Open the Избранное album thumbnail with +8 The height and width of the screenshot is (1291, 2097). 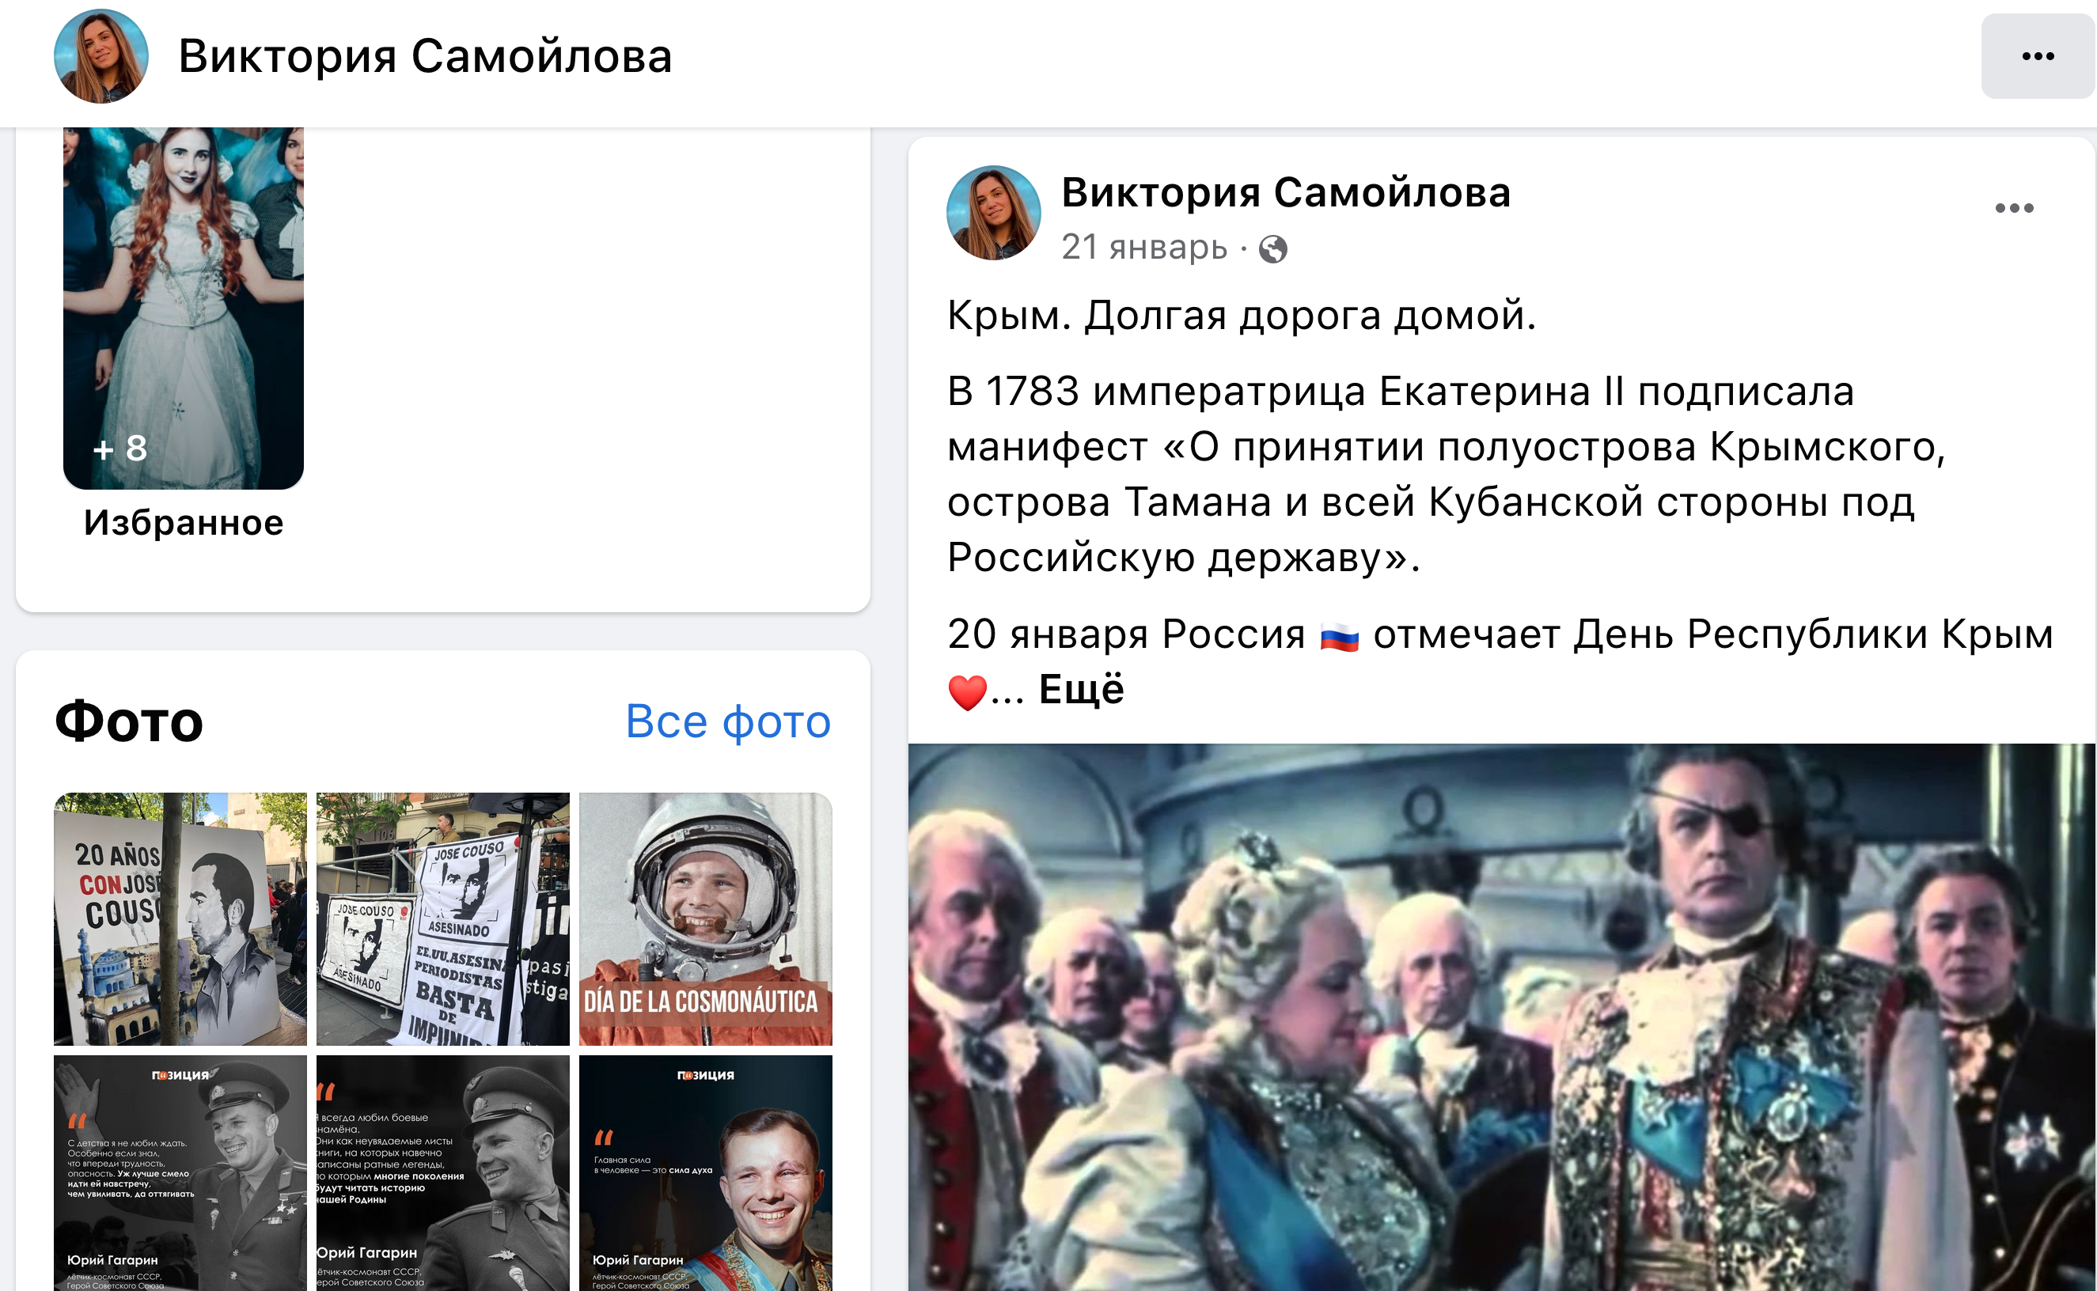pos(184,309)
